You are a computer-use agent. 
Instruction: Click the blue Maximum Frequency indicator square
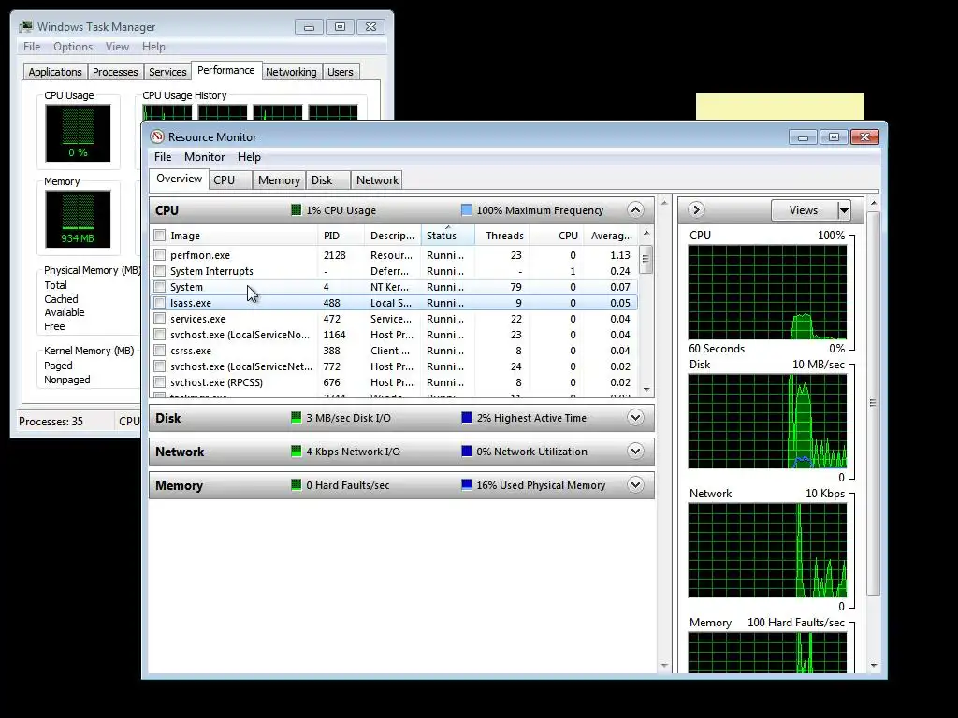pos(466,210)
